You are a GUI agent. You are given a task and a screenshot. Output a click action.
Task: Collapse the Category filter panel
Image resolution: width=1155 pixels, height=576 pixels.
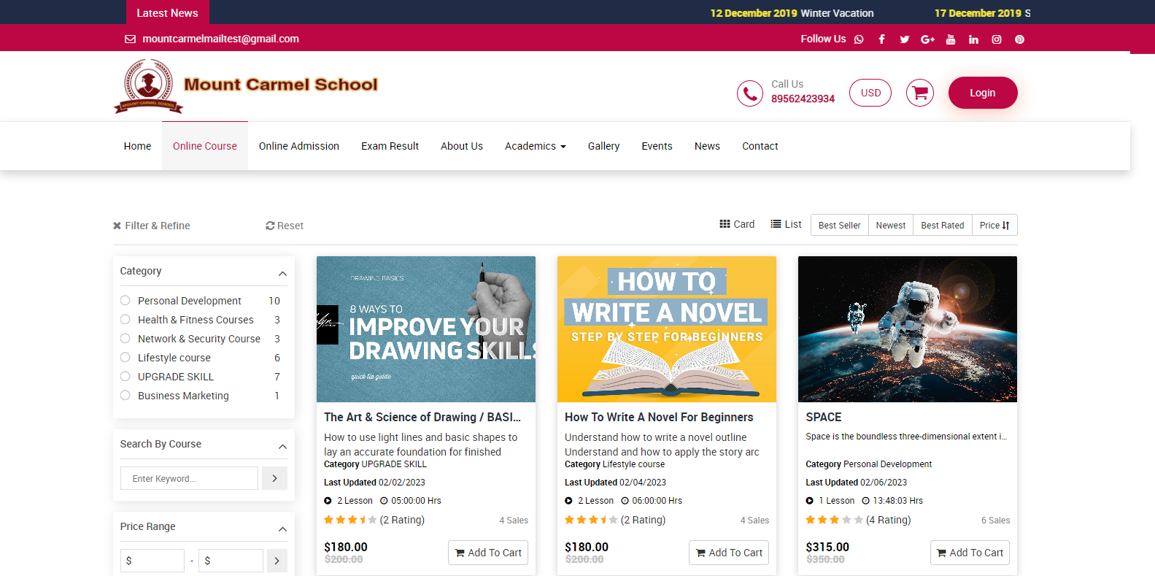282,273
